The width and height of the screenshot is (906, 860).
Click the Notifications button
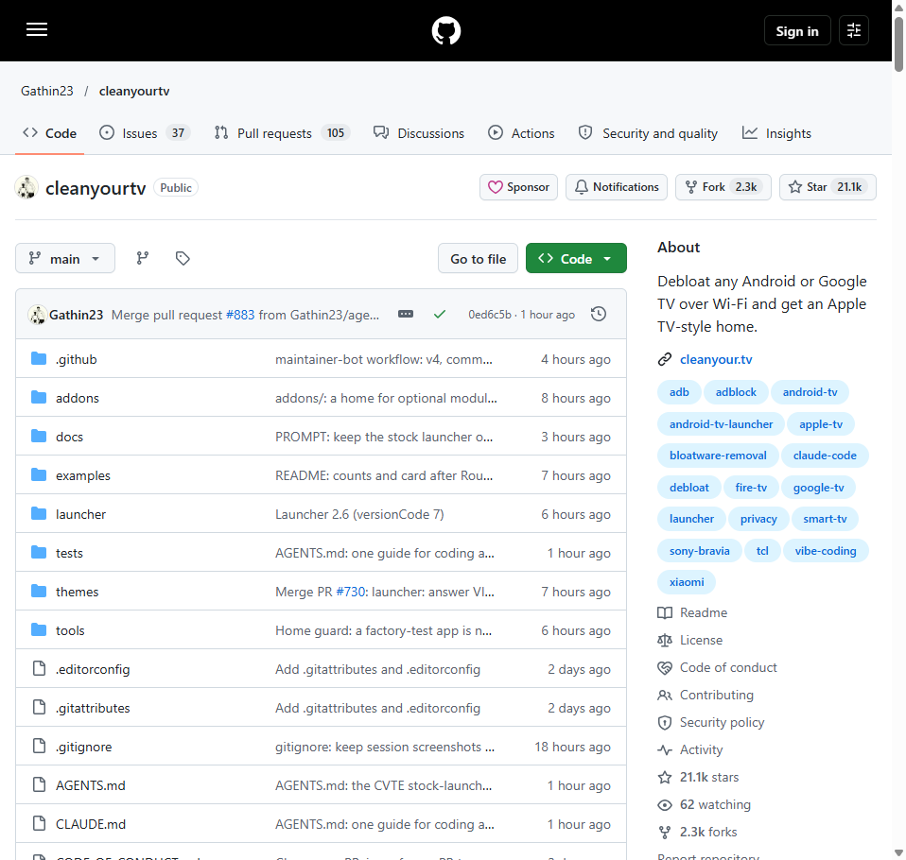(617, 187)
